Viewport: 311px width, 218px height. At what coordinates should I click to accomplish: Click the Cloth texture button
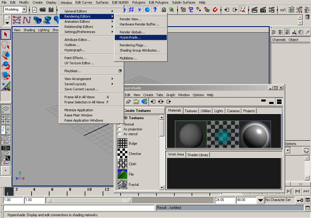[x=122, y=164]
